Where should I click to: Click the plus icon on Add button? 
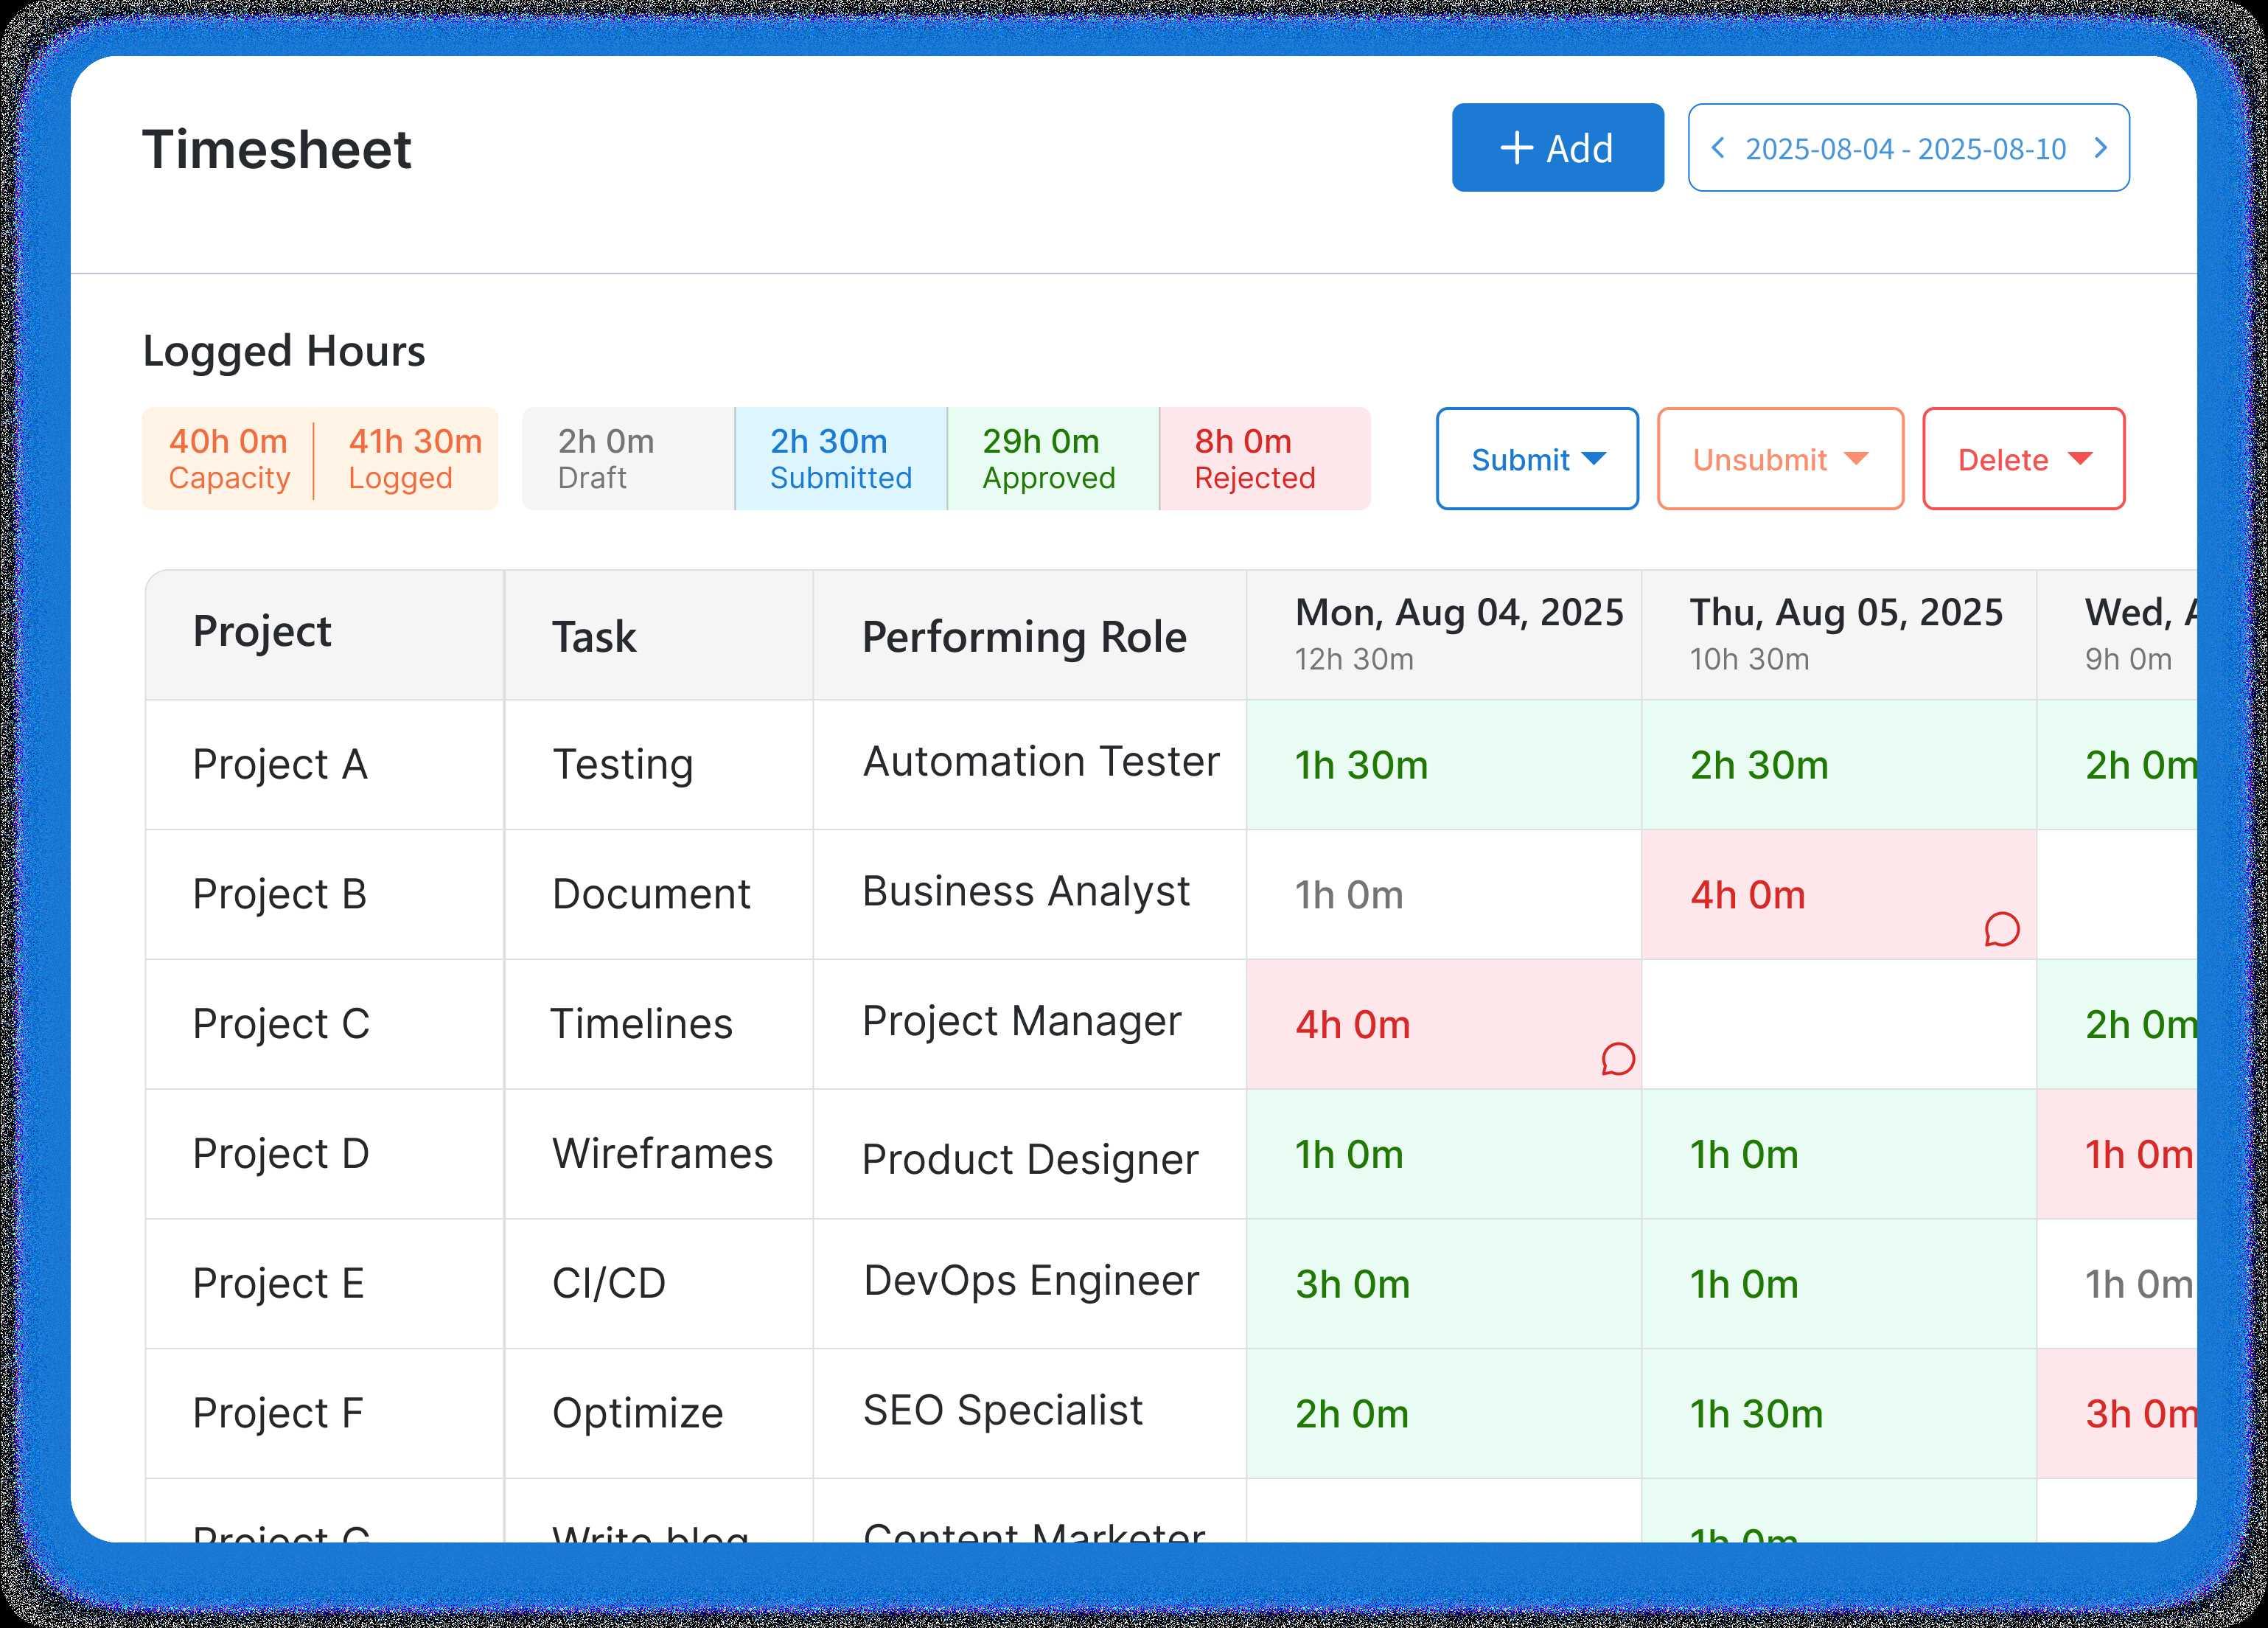(1516, 148)
